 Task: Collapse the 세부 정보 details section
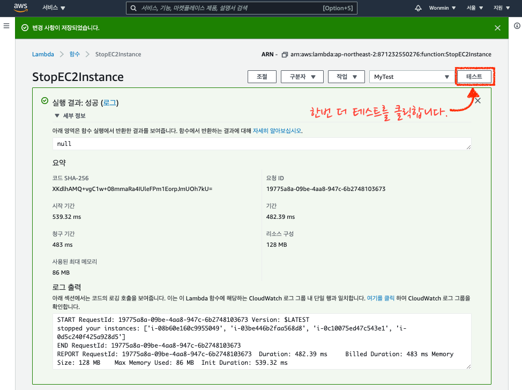(x=70, y=116)
